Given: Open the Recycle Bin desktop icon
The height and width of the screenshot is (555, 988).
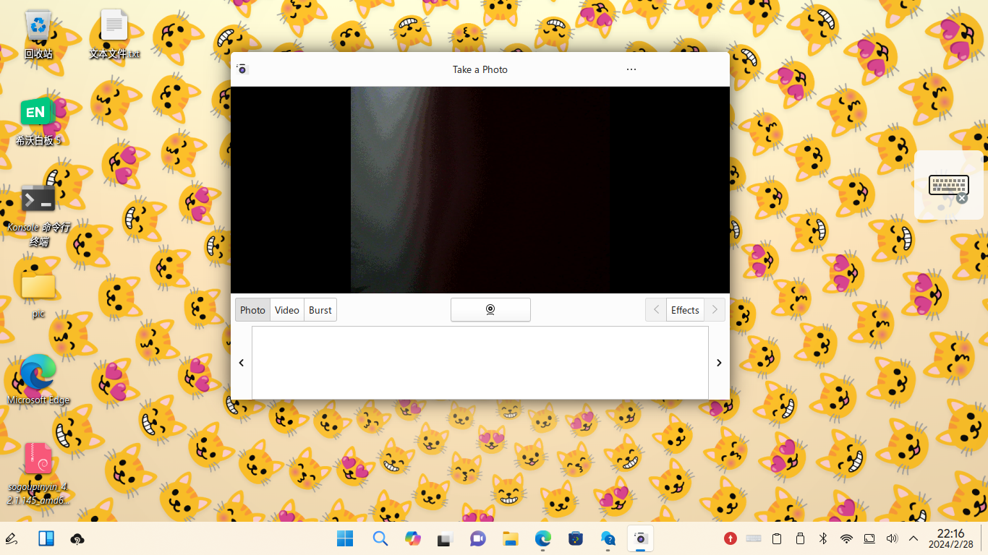Looking at the screenshot, I should coord(38,35).
